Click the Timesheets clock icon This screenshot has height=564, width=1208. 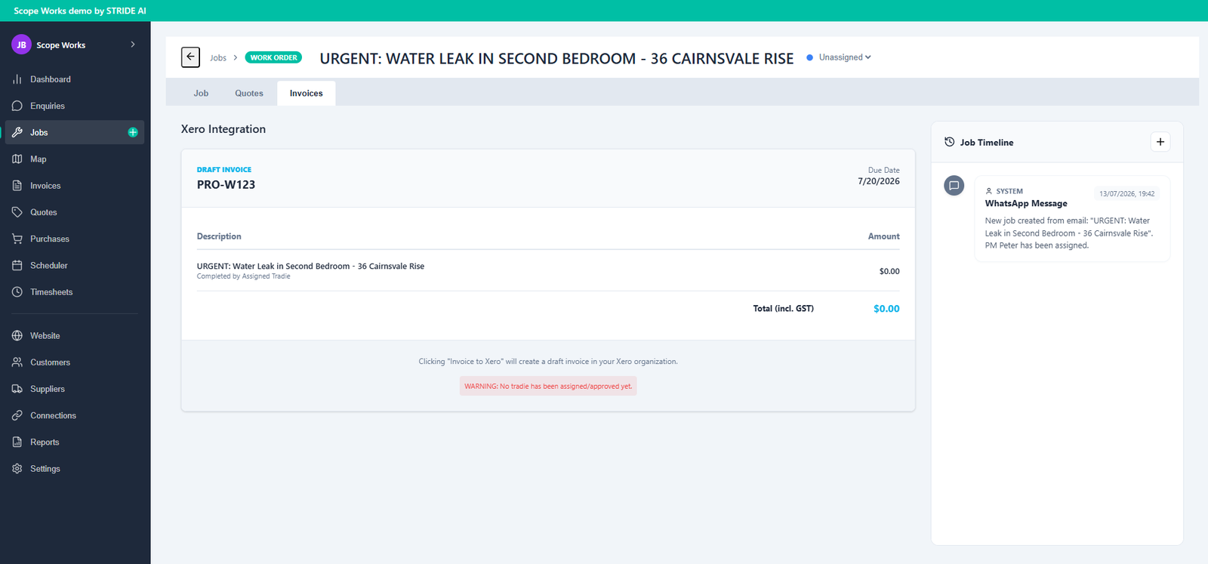coord(17,292)
